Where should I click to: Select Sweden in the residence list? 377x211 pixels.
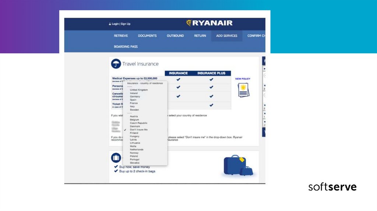(x=134, y=110)
